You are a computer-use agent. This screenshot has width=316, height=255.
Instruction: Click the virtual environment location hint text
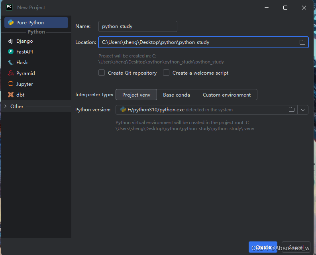tap(185, 125)
